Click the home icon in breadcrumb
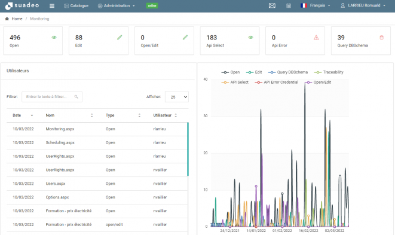The image size is (395, 235). pyautogui.click(x=7, y=19)
